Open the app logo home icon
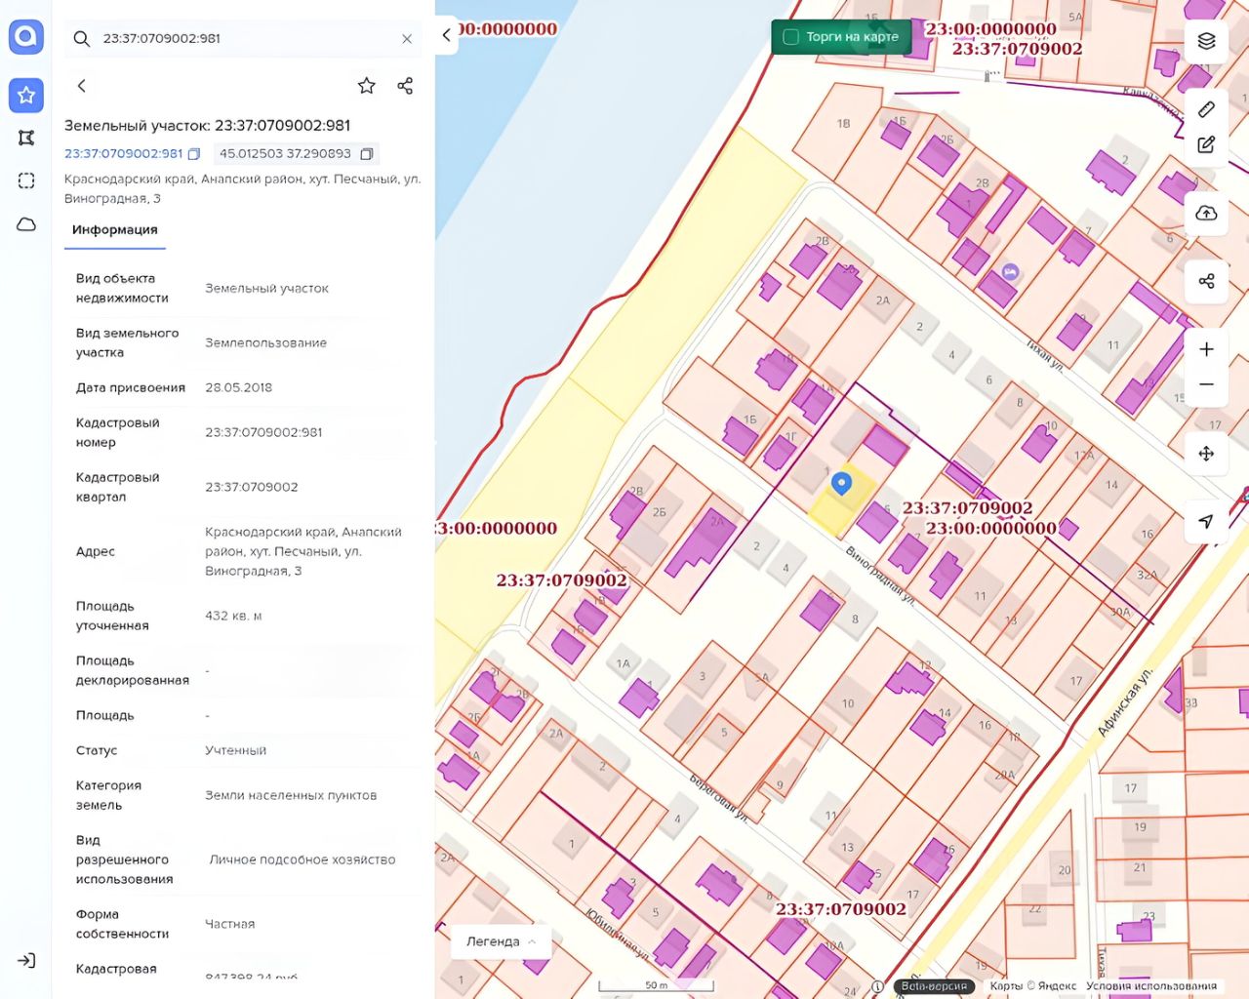Image resolution: width=1249 pixels, height=999 pixels. (26, 37)
